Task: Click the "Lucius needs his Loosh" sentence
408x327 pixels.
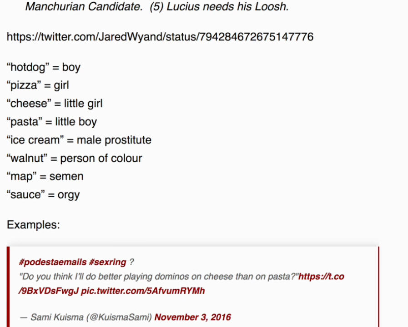Action: tap(228, 6)
